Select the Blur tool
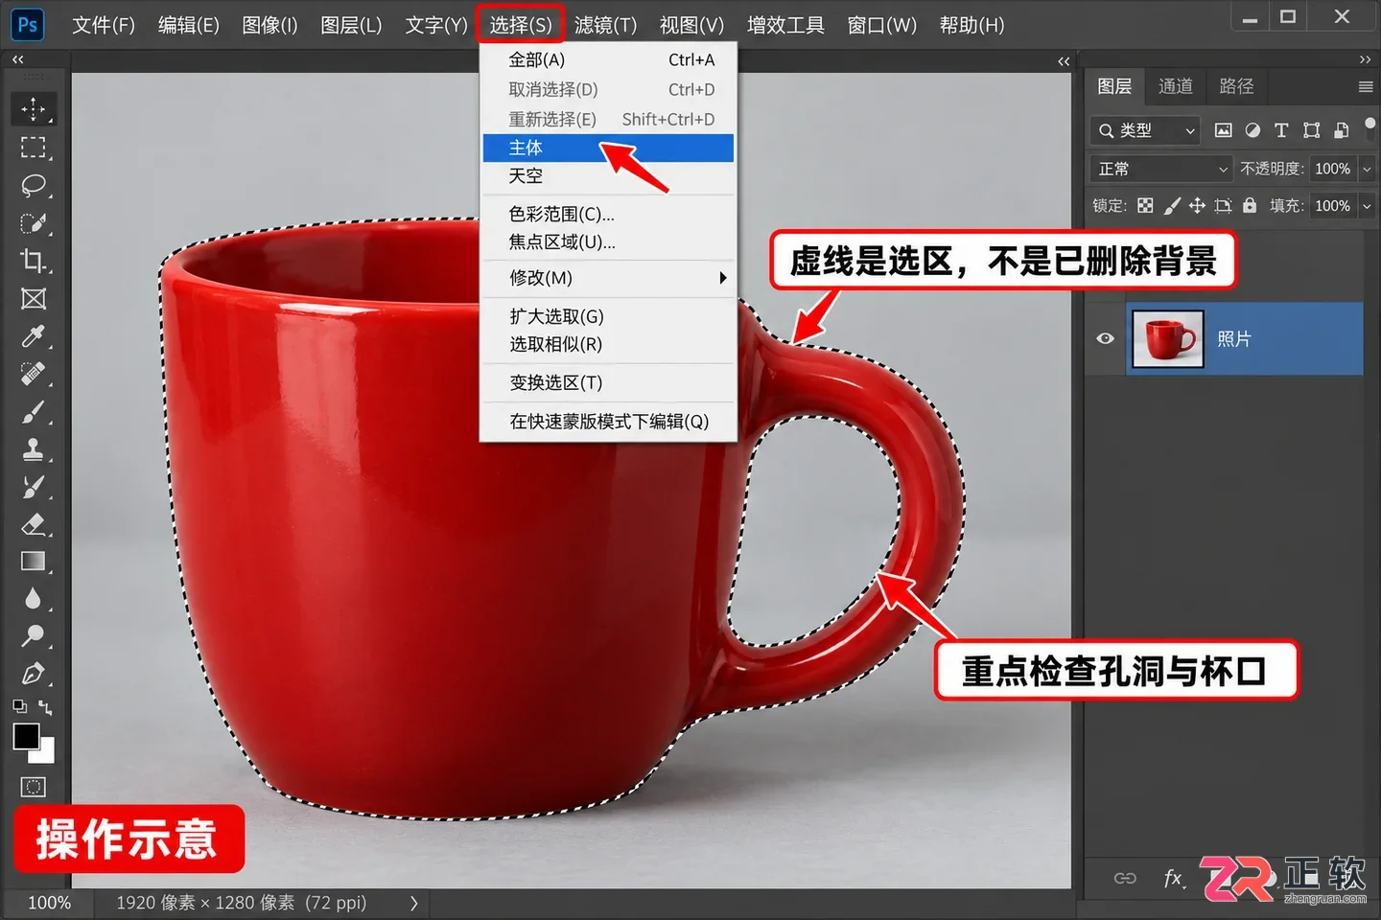Image resolution: width=1381 pixels, height=920 pixels. [x=34, y=599]
